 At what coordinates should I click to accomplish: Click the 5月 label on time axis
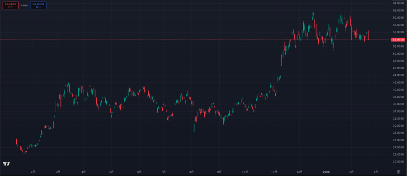click(x=111, y=172)
